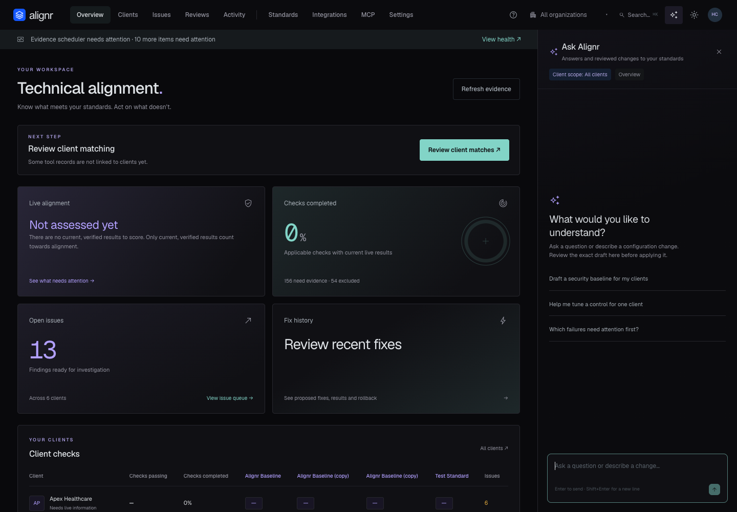Click the 'Review client matching' heading
Screen dimensions: 737x512
(72, 149)
